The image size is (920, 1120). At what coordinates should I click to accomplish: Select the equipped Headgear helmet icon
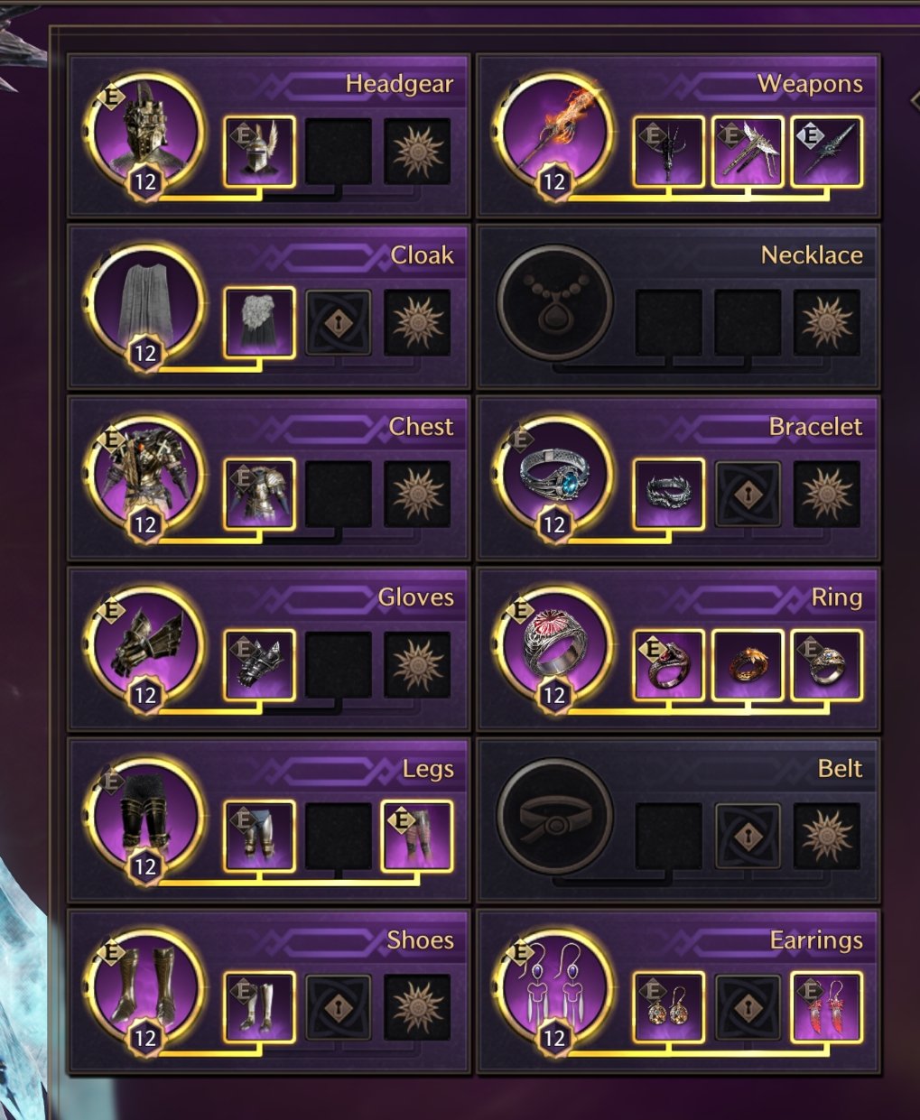144,131
